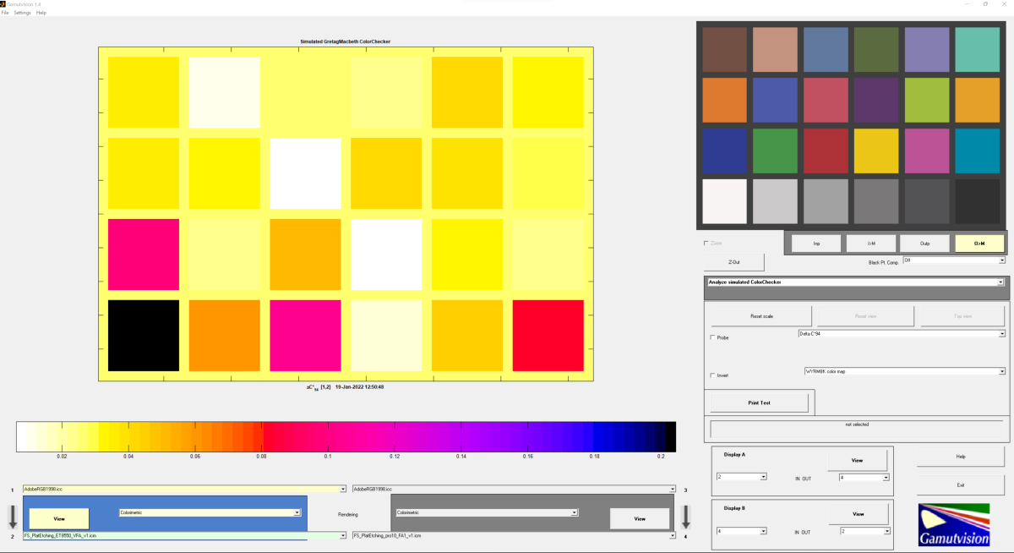Open the Analyze simulated ColorChecker dropdown
The width and height of the screenshot is (1014, 553).
click(x=855, y=282)
